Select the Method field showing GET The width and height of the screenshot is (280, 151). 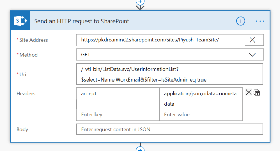point(170,55)
